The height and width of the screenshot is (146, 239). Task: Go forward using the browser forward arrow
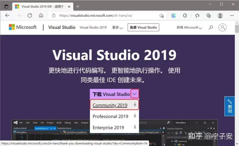[18, 15]
